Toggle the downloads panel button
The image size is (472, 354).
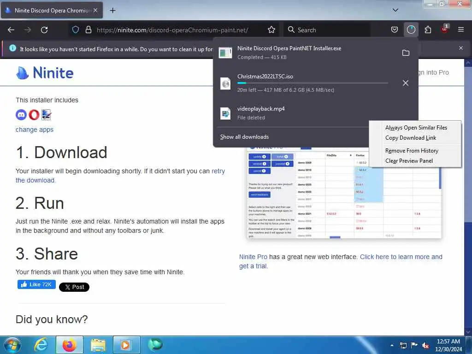[411, 29]
